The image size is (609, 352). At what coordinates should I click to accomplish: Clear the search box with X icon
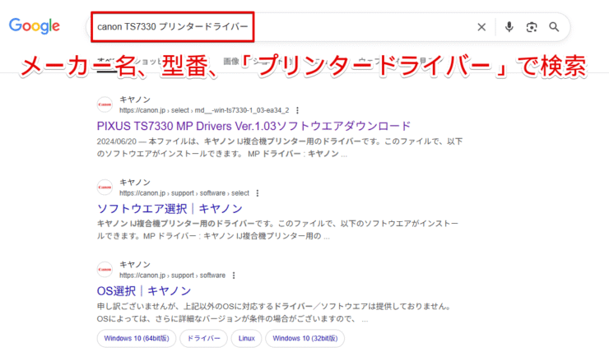[481, 27]
